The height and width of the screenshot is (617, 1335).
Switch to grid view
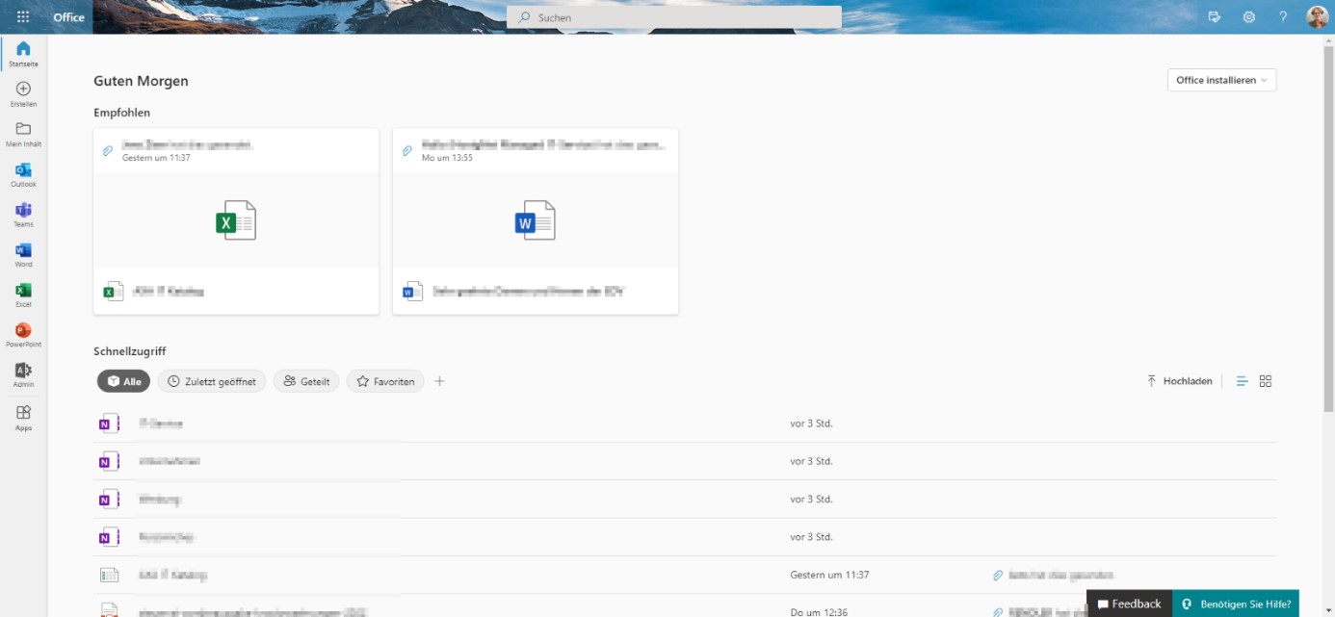(1266, 381)
